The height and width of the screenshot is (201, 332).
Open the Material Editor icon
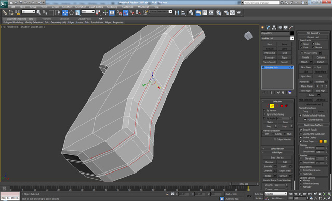[219, 12]
